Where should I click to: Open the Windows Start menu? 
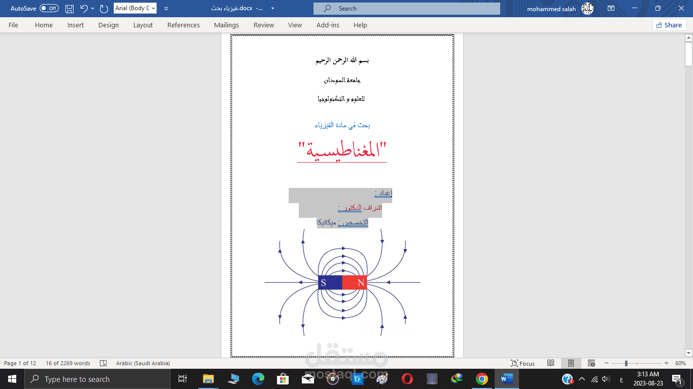pyautogui.click(x=12, y=379)
